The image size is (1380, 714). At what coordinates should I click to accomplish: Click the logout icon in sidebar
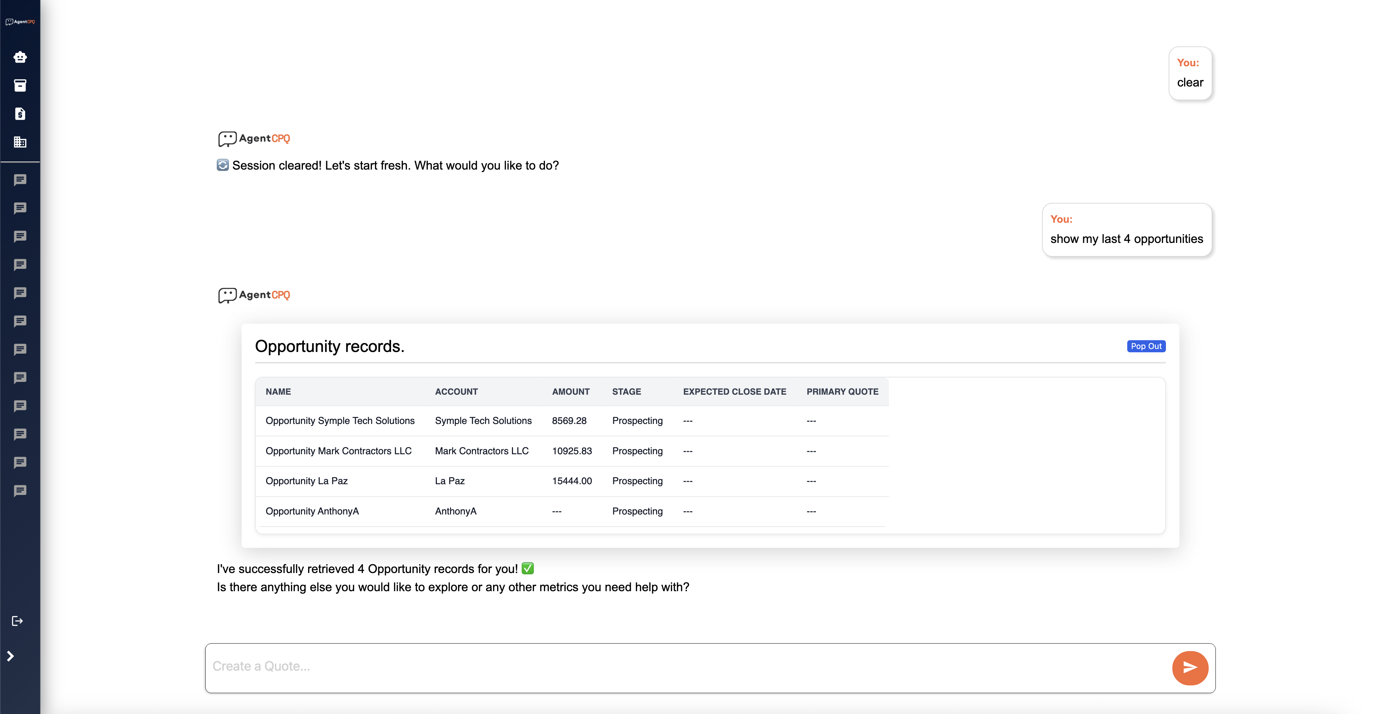click(17, 621)
